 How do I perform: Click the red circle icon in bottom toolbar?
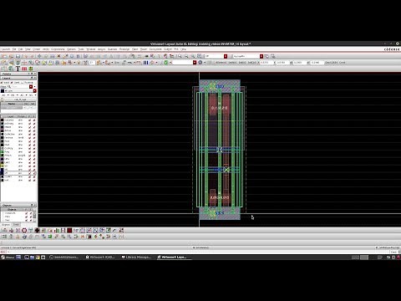tap(24, 230)
